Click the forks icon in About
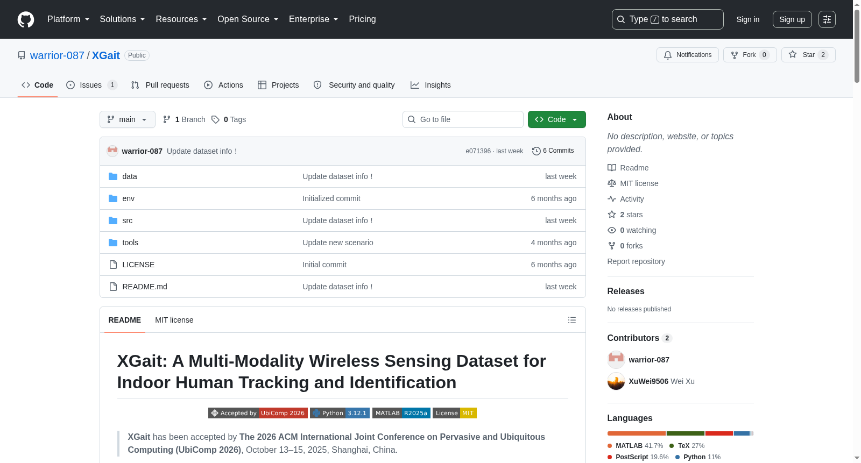The image size is (861, 463). pyautogui.click(x=612, y=246)
